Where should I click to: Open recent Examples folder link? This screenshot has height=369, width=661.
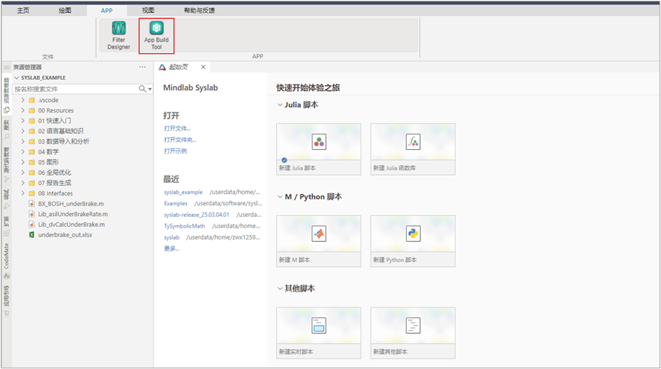point(176,203)
